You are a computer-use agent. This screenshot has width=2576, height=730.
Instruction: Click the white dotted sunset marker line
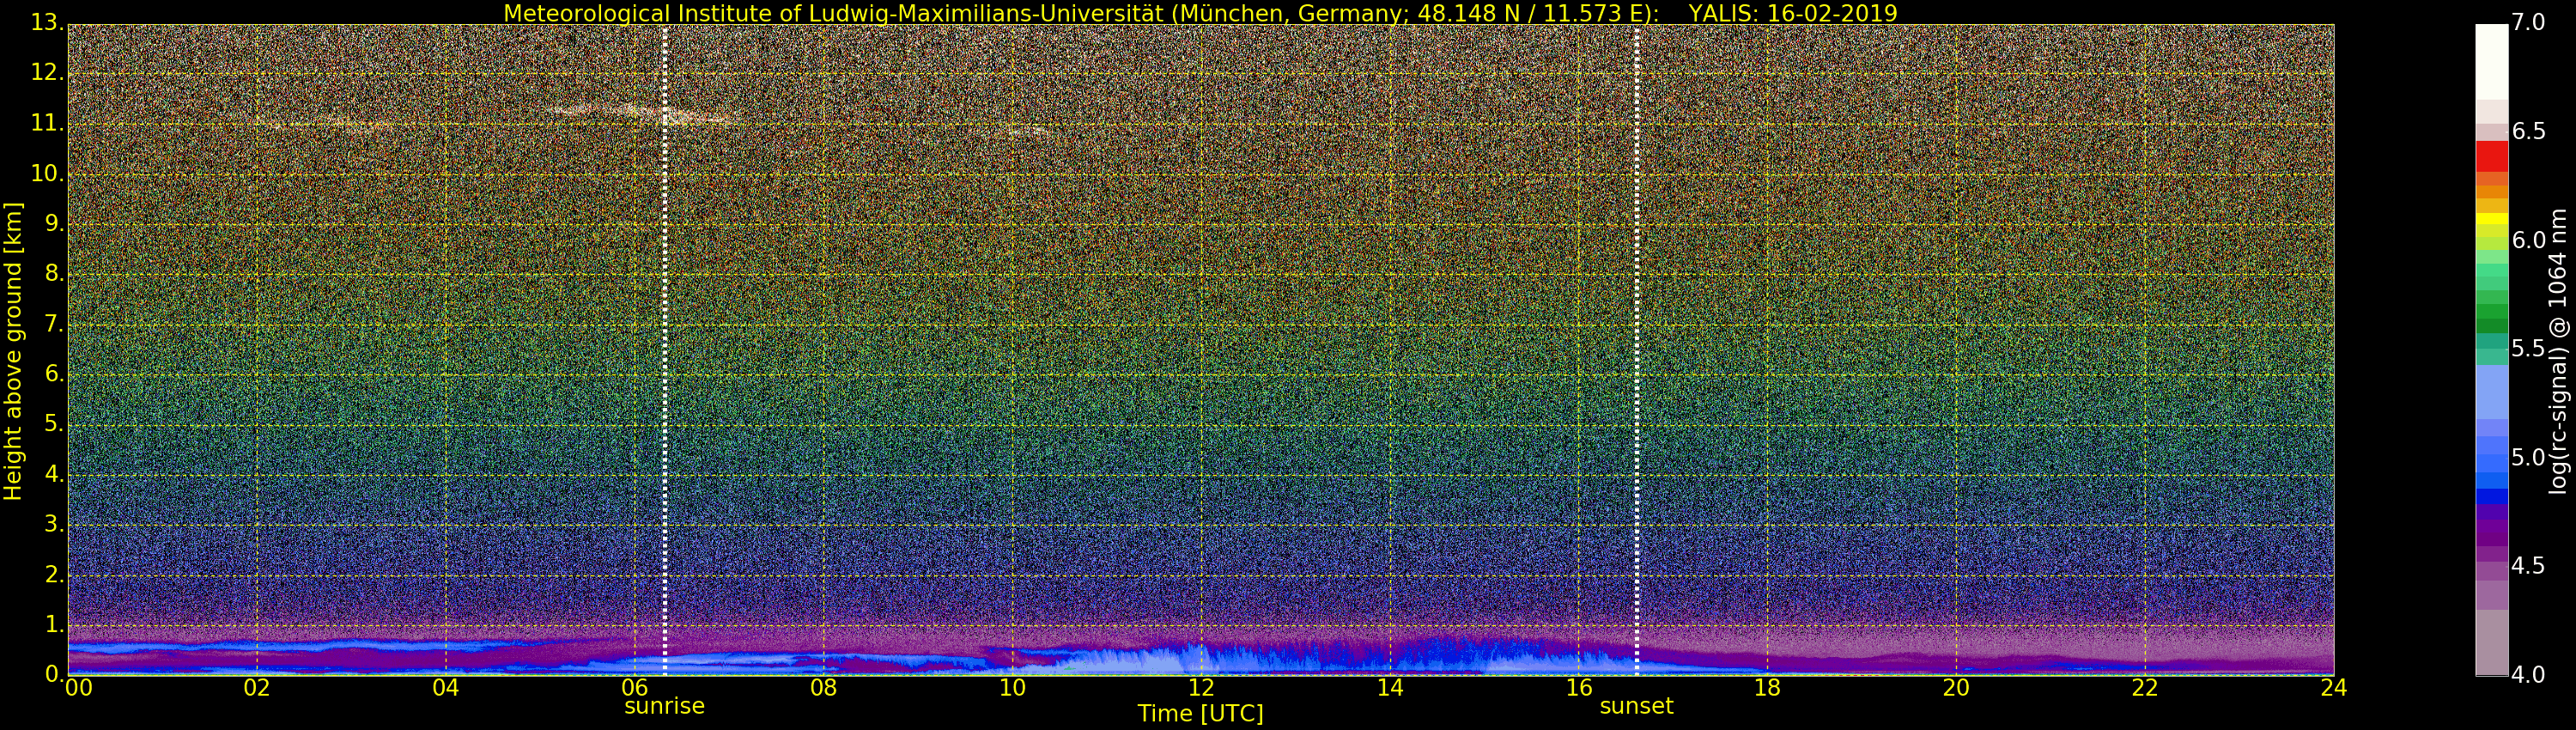click(1637, 350)
